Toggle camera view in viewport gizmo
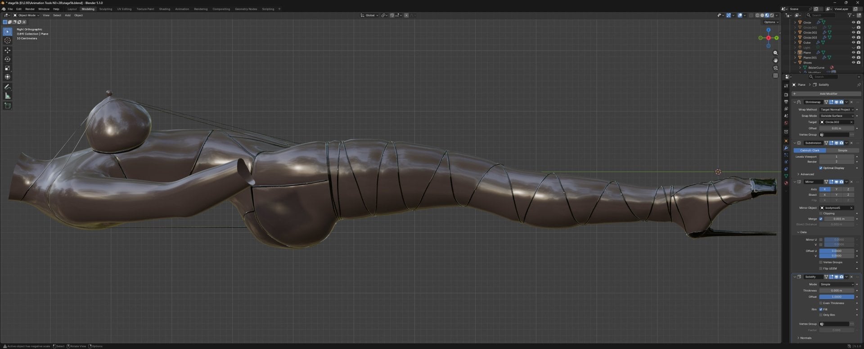Viewport: 864px width, 349px height. pos(775,68)
